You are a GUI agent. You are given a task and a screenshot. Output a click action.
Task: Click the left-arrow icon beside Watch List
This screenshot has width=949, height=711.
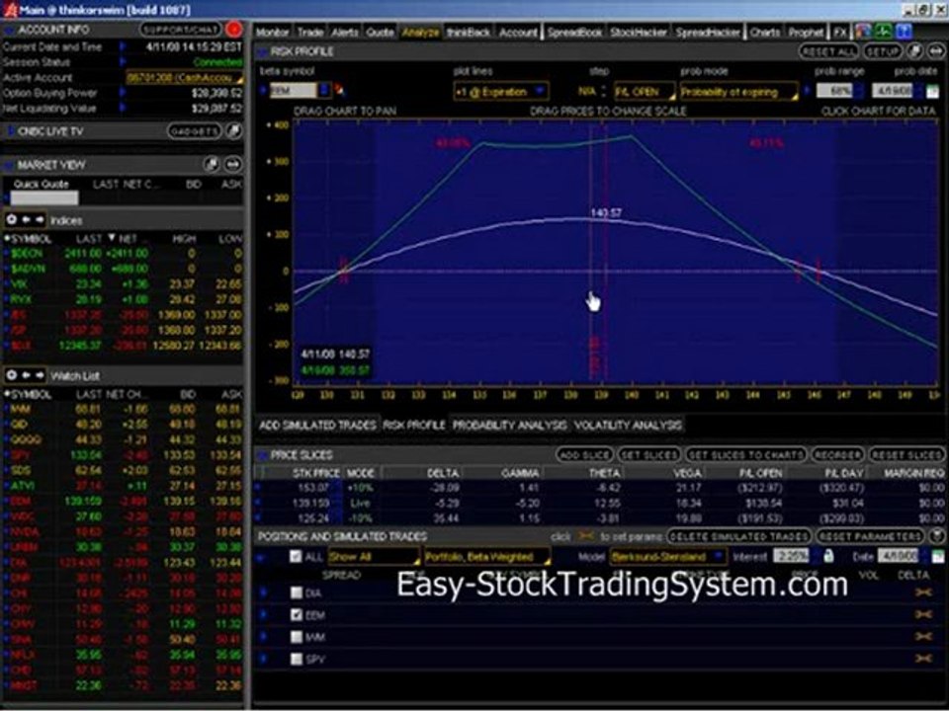(26, 375)
